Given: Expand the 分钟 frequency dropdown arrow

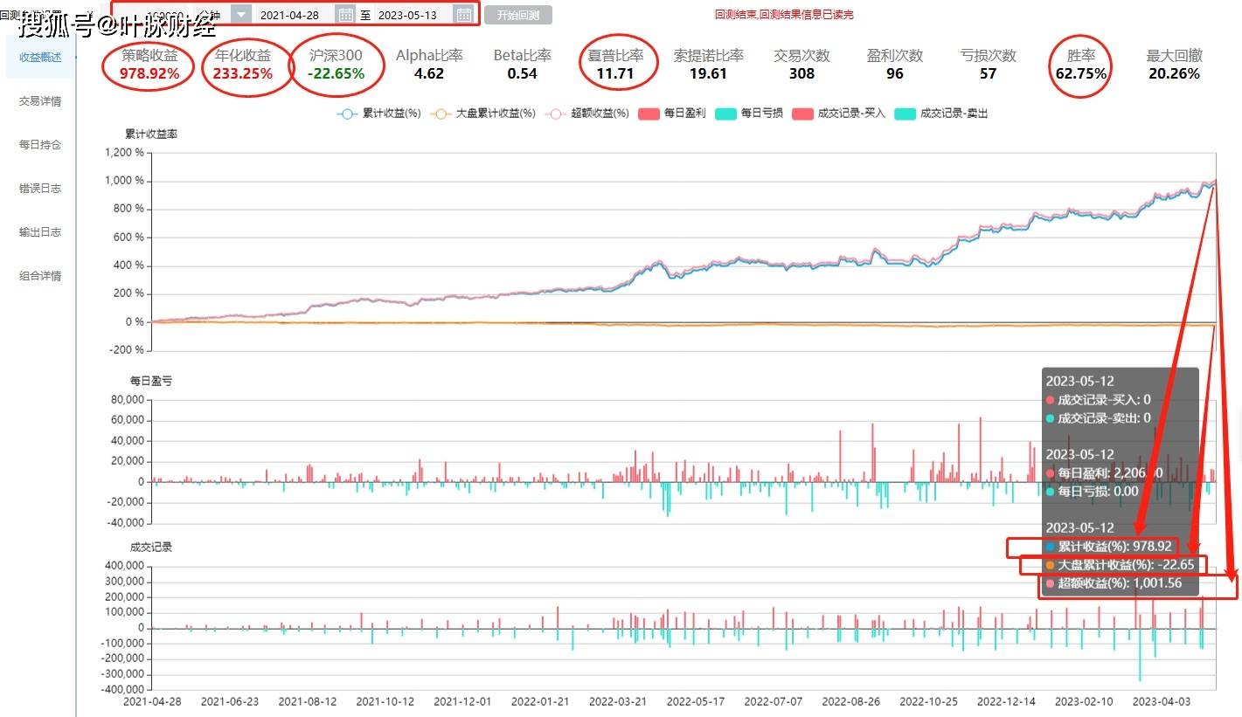Looking at the screenshot, I should coord(241,14).
